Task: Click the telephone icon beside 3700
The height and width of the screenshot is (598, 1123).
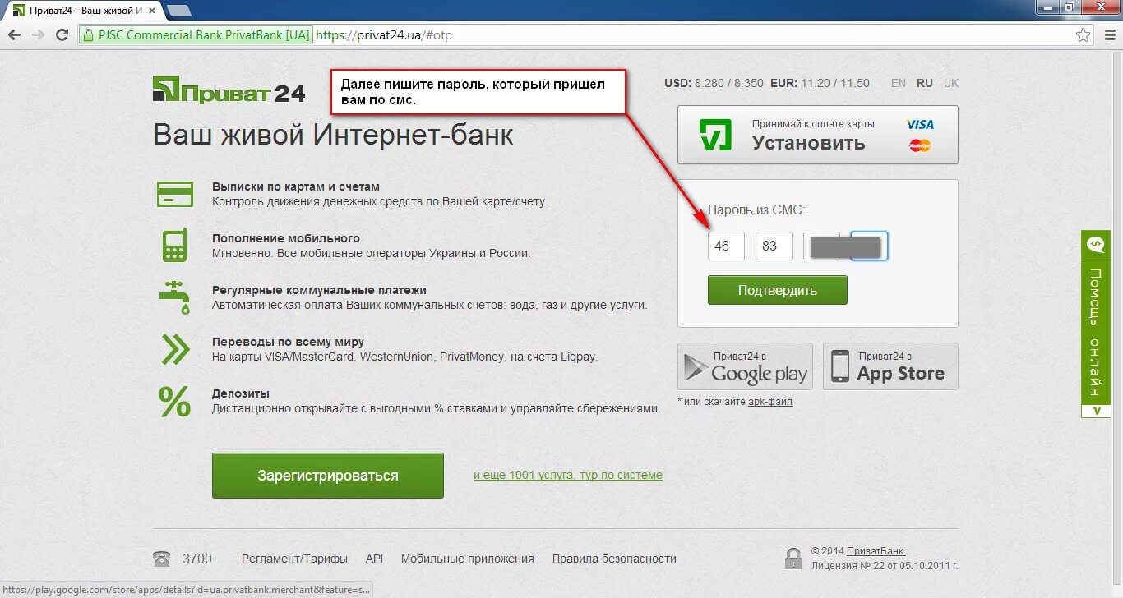Action: (x=161, y=559)
